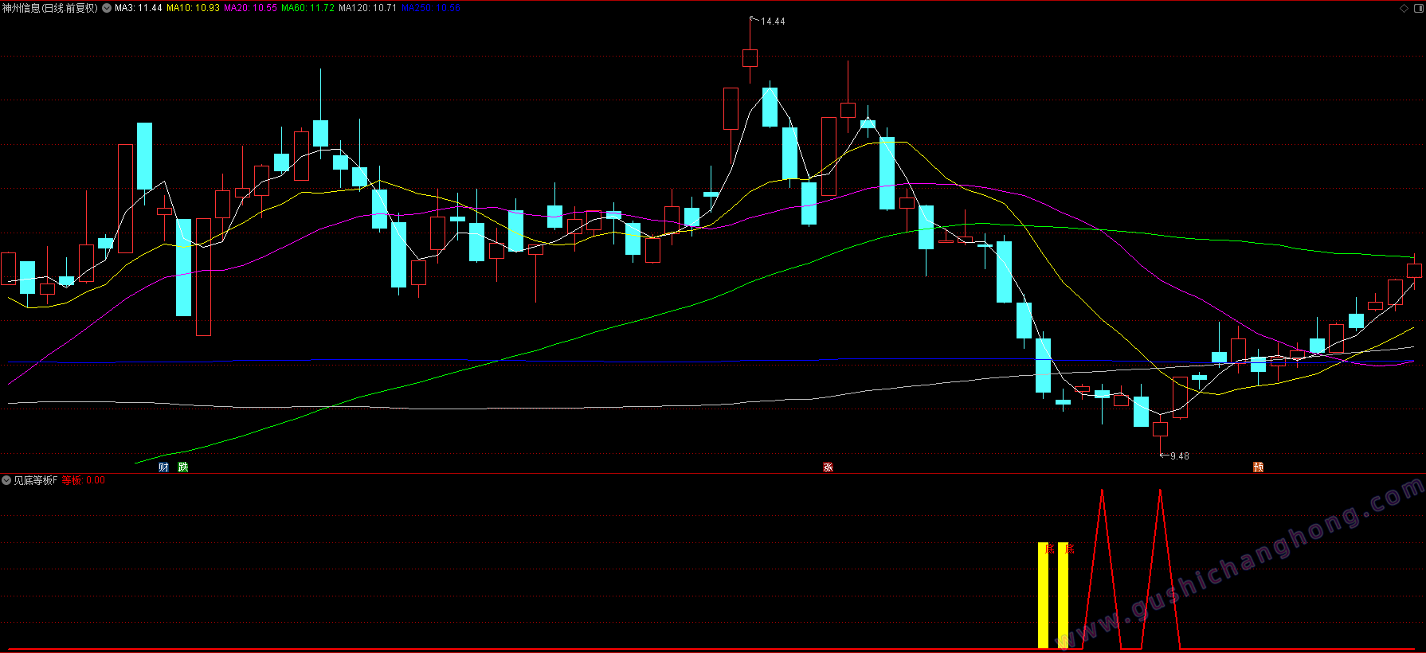Select the MA60: 11.72 label
Viewport: 1426px width, 653px height.
pos(308,8)
